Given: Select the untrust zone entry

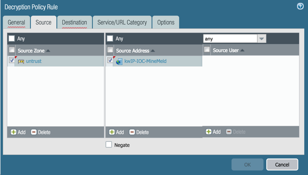Looking at the screenshot, I should click(x=34, y=61).
